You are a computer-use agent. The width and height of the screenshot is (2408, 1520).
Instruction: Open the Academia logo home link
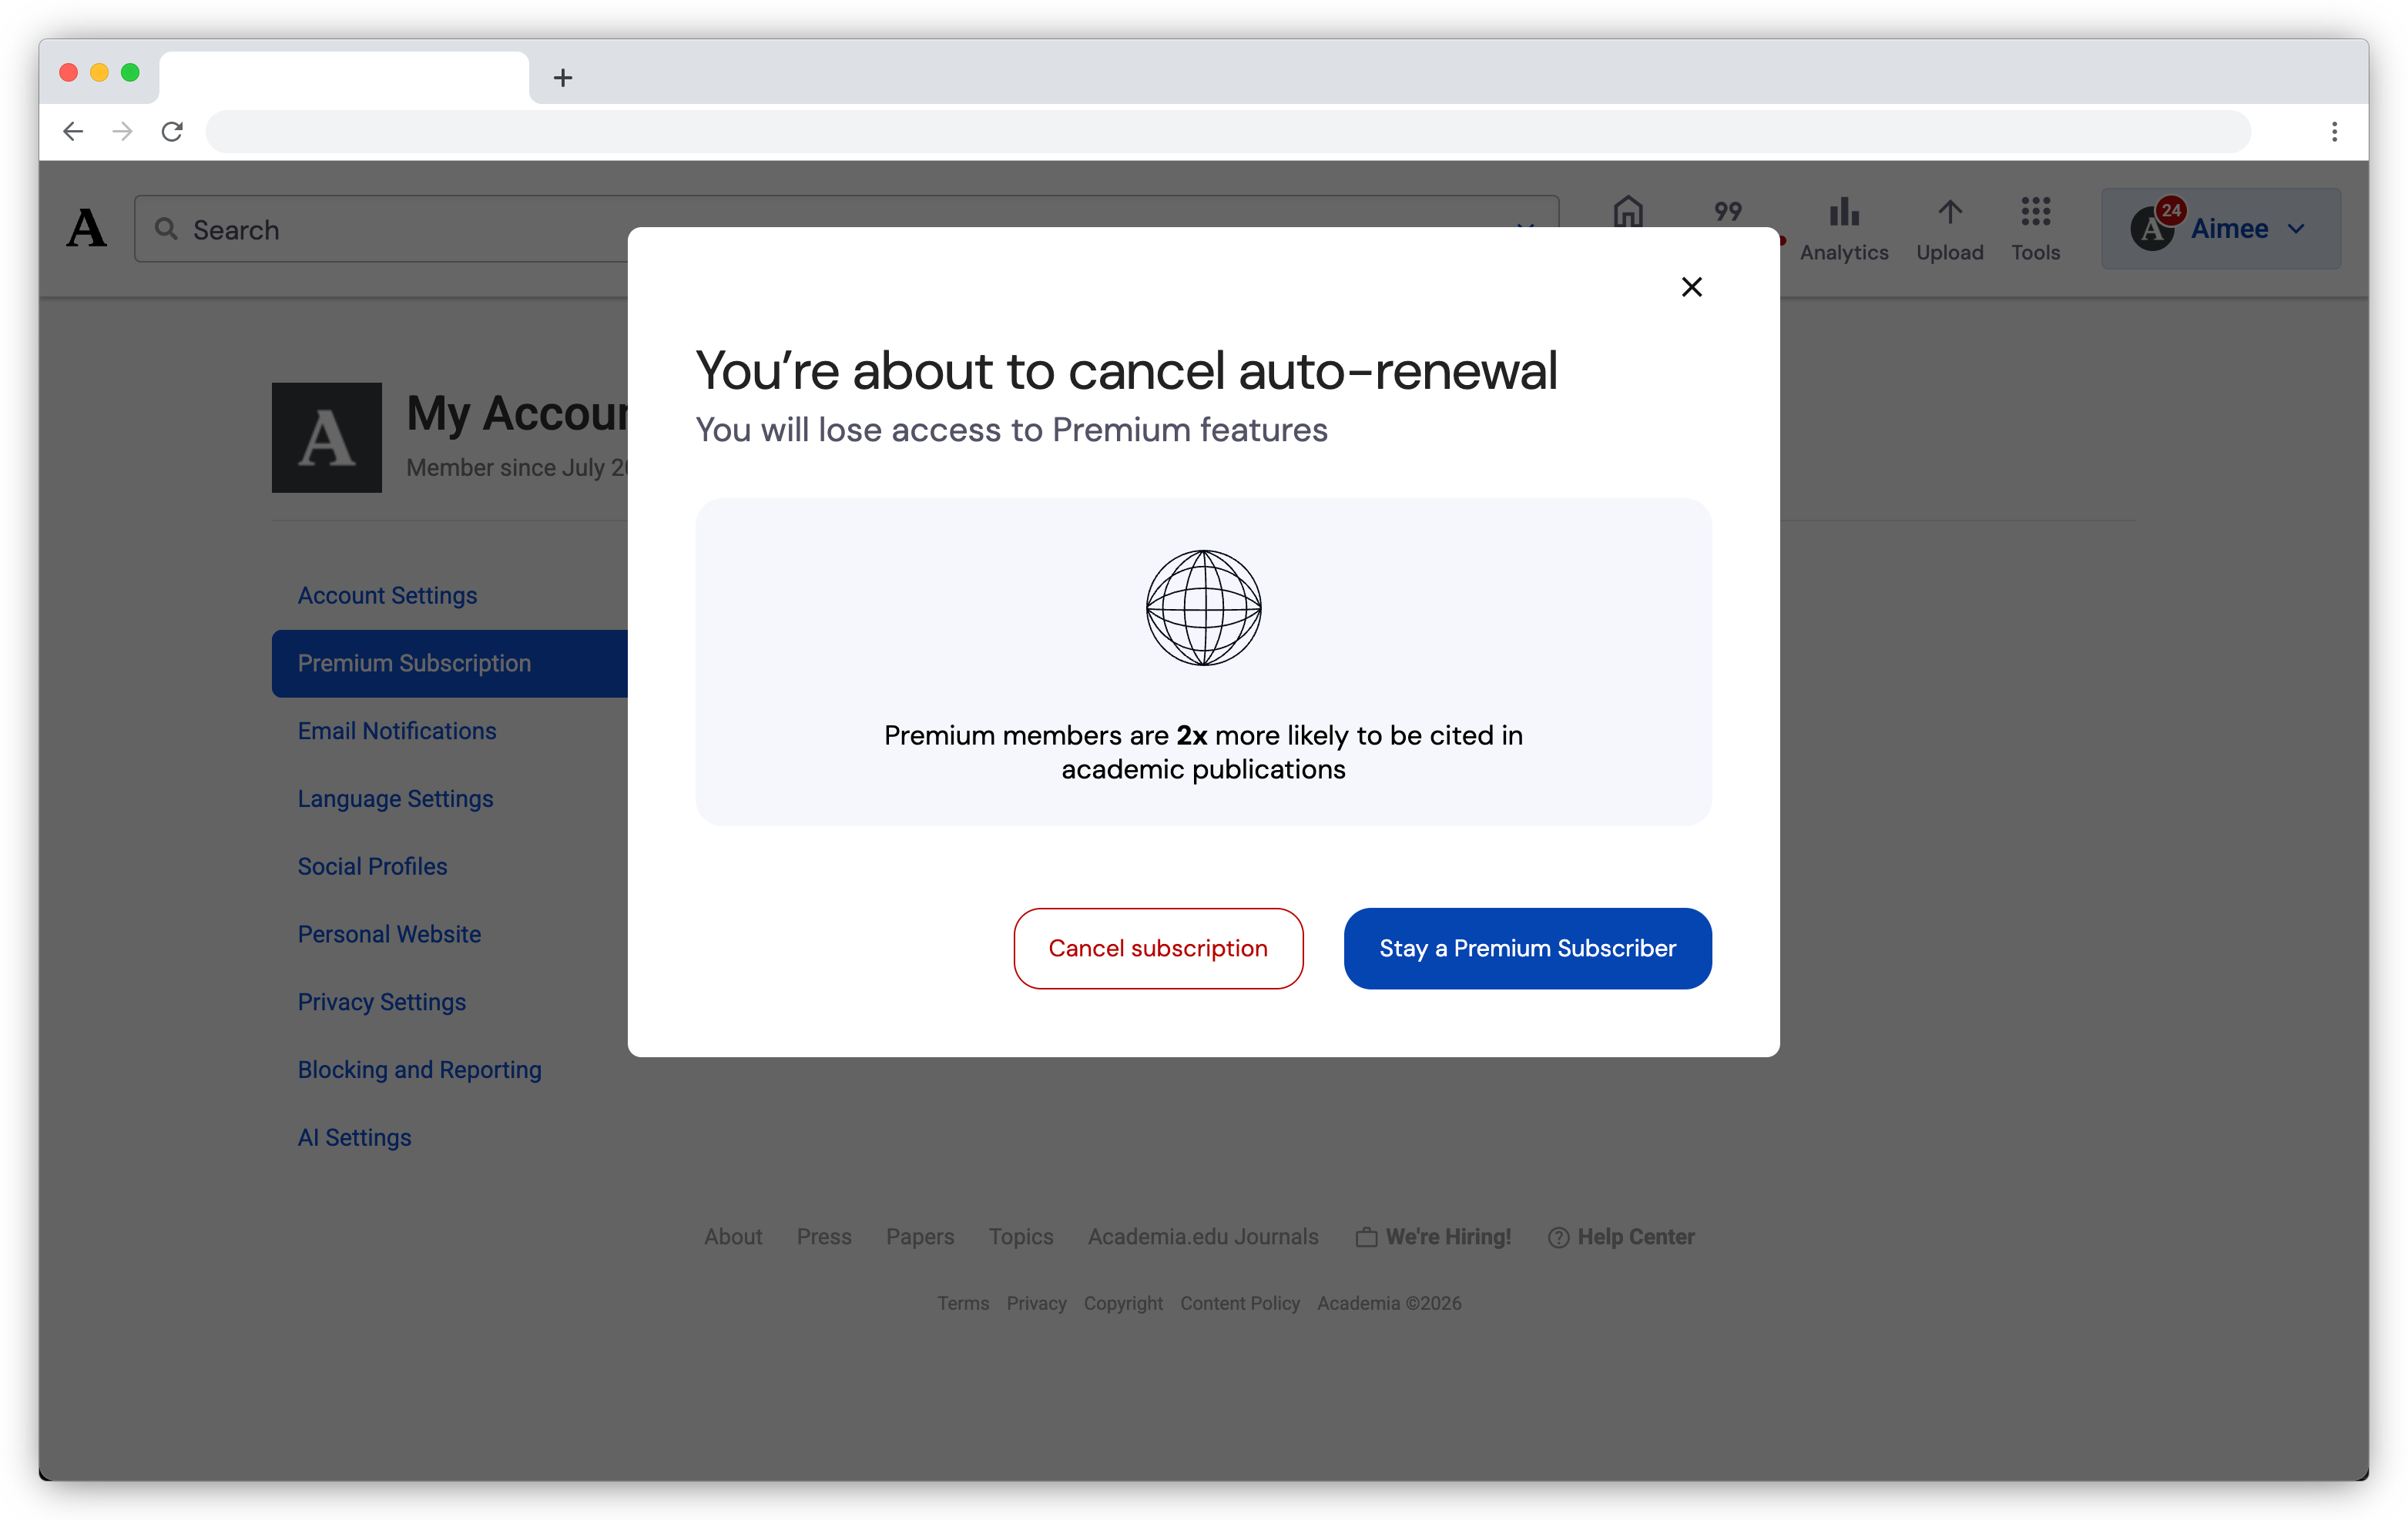click(86, 228)
